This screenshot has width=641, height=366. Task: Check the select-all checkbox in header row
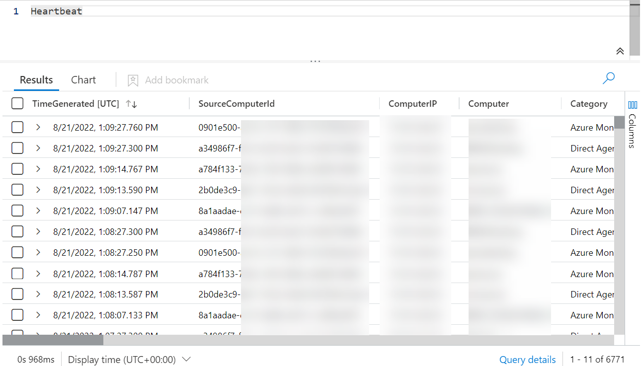tap(17, 103)
